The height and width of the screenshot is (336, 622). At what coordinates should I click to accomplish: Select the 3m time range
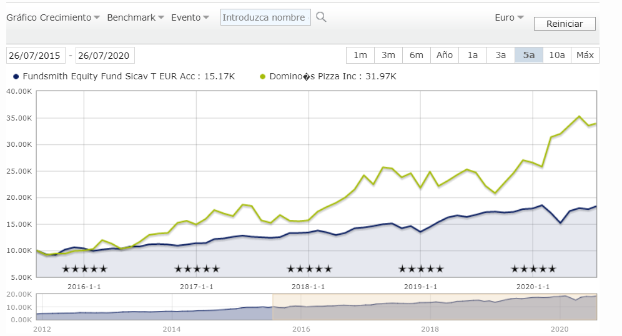coord(388,55)
